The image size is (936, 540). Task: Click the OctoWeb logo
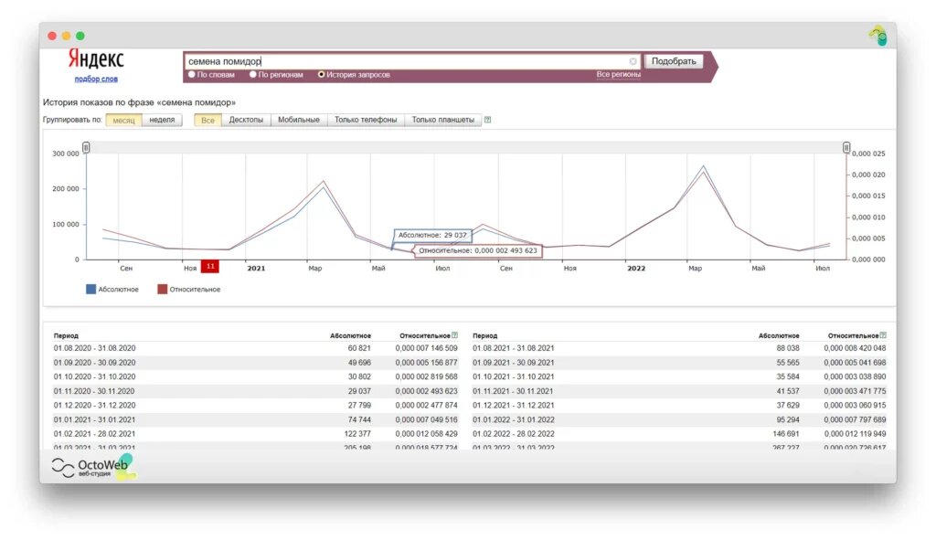click(x=94, y=467)
